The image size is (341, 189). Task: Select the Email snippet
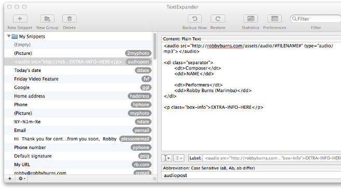click(x=78, y=130)
